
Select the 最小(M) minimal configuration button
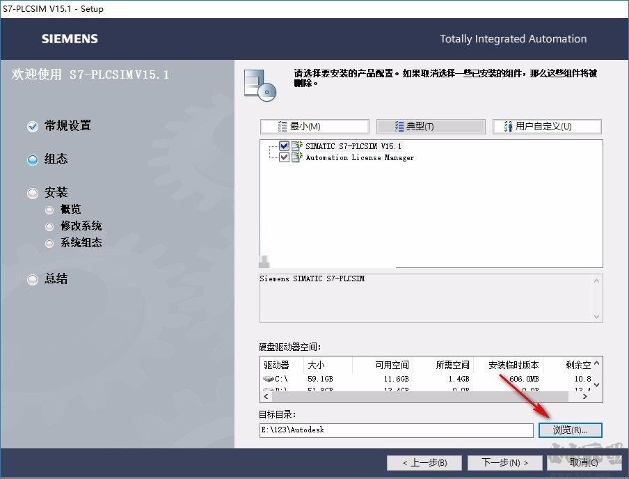click(x=314, y=127)
